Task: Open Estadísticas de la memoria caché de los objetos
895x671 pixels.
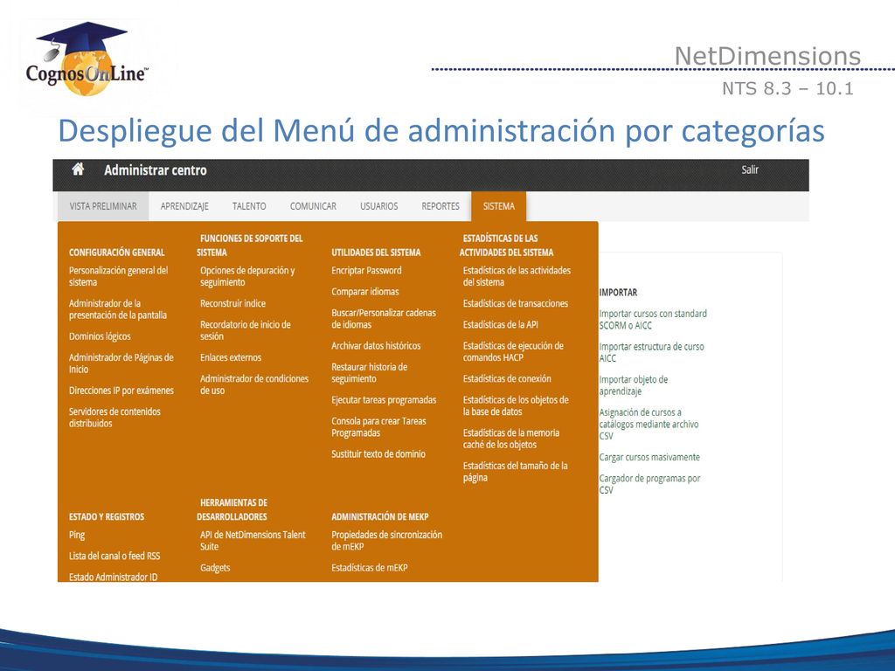Action: (x=510, y=439)
